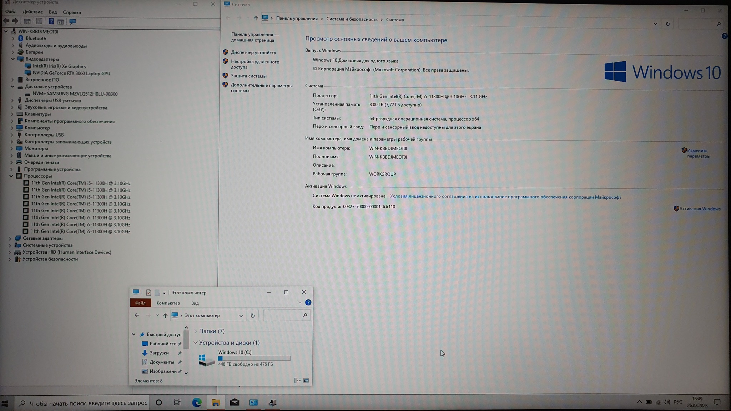Collapse the Процессоры tree node
731x411 pixels.
point(11,176)
